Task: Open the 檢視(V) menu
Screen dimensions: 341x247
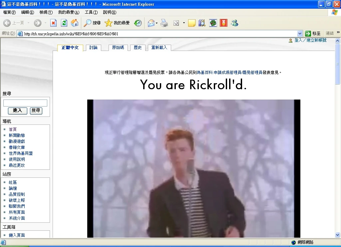Action: 46,12
